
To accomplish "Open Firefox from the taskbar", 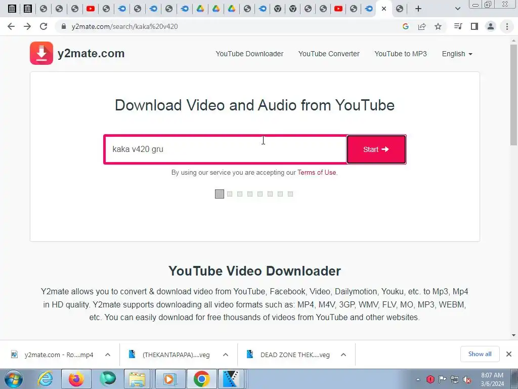I will pyautogui.click(x=76, y=379).
